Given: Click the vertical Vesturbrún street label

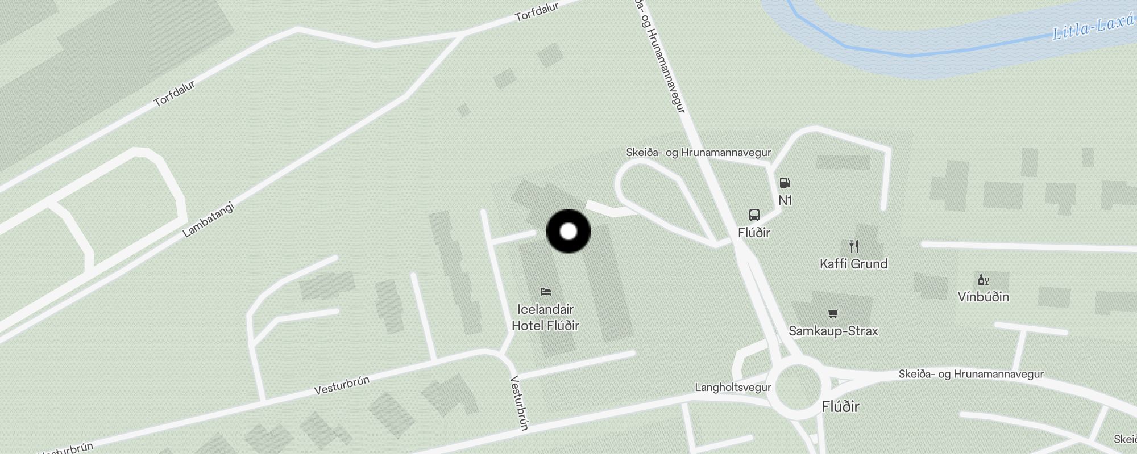Looking at the screenshot, I should coord(520,403).
